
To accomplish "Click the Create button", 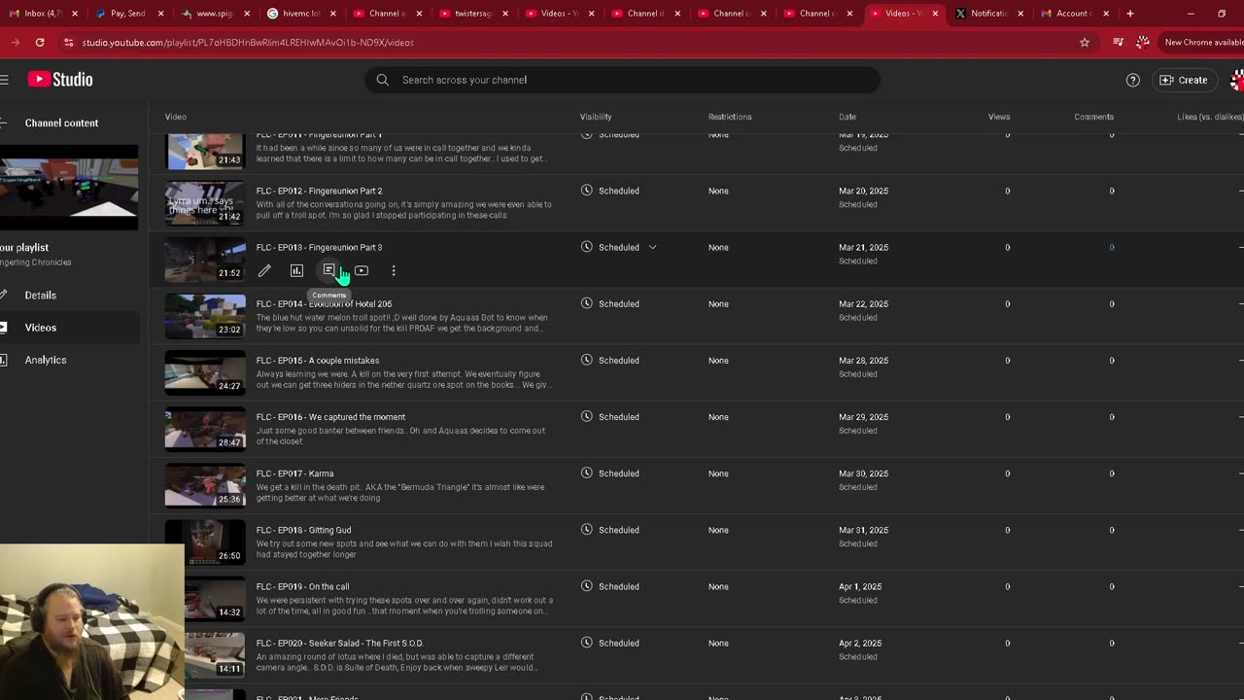I will click(1183, 80).
